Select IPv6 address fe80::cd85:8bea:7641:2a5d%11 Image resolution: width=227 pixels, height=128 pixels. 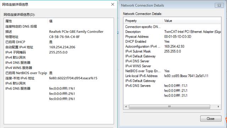186,76
